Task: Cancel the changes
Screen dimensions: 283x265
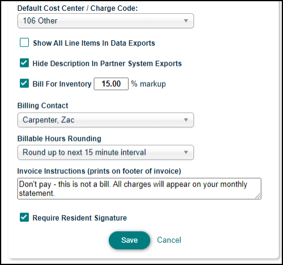Action: [x=169, y=240]
